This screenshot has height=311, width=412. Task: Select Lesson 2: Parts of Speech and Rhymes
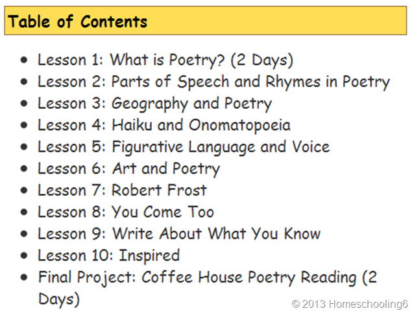[x=213, y=82]
